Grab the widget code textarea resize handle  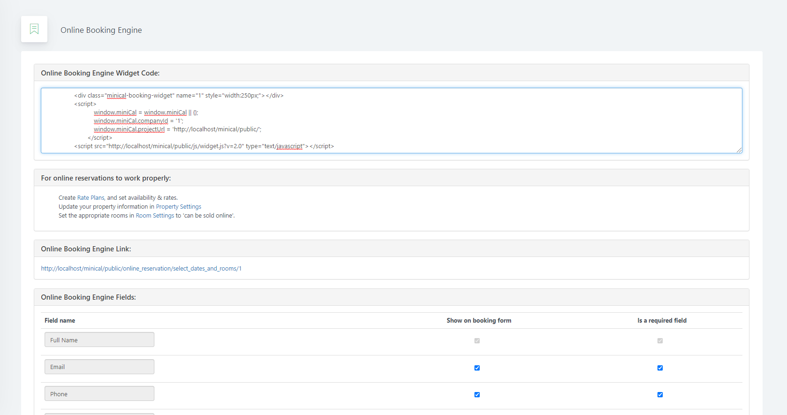739,150
